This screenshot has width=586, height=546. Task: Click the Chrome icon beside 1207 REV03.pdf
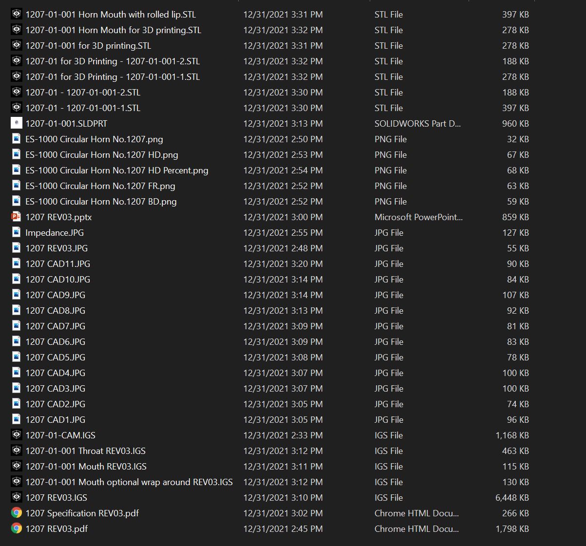click(x=16, y=529)
